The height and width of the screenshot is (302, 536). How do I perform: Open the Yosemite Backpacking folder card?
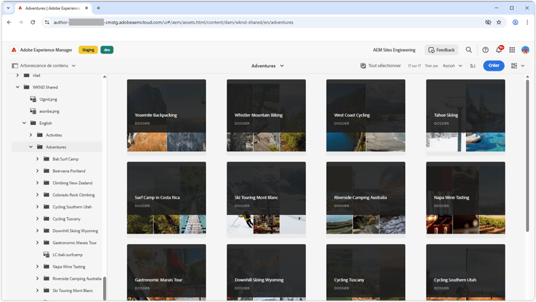[167, 116]
